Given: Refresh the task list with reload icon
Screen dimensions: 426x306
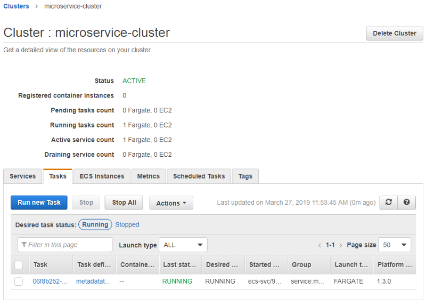Looking at the screenshot, I should (x=389, y=203).
